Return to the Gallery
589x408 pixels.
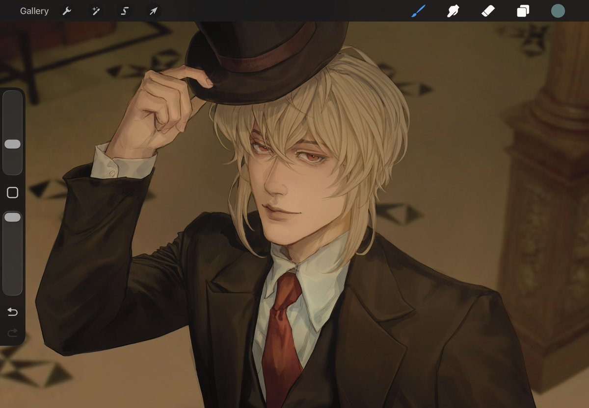point(34,10)
